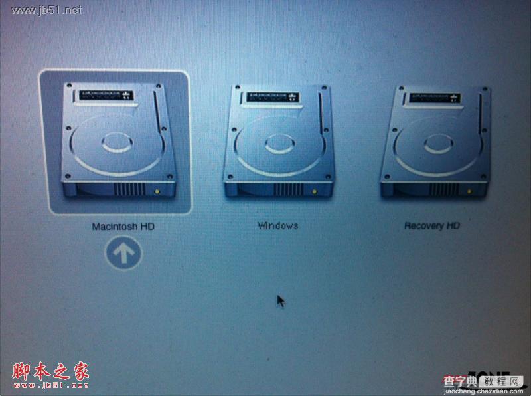
Task: Click the Macintosh HD label
Action: click(x=123, y=226)
